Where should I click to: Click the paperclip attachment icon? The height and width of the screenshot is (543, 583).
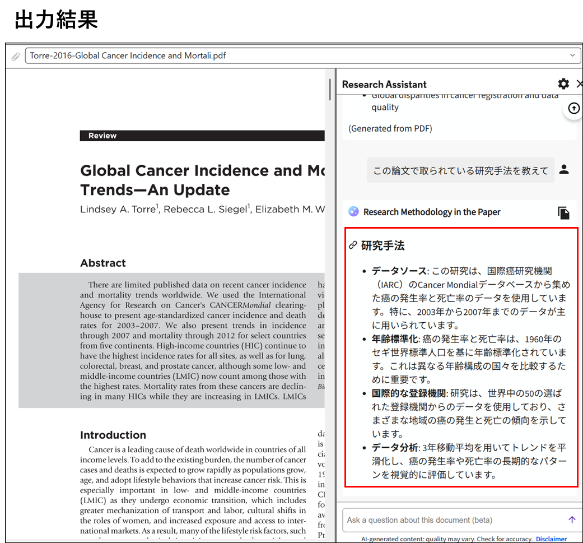(15, 56)
